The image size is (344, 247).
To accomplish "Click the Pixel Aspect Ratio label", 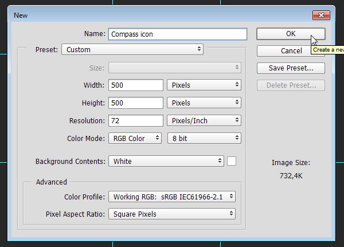I will point(75,214).
